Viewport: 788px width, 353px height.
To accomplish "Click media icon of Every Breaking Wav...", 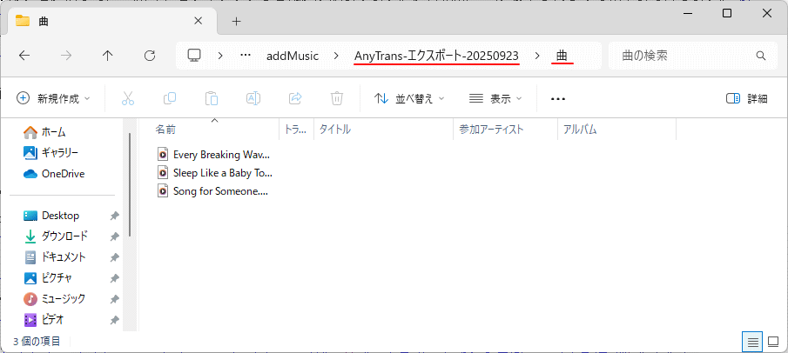I will pos(162,155).
